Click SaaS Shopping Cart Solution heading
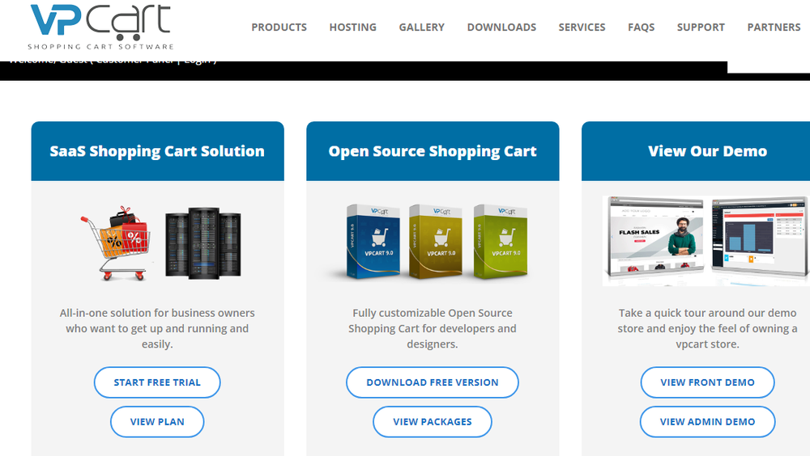The width and height of the screenshot is (810, 456). 157,151
